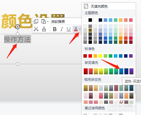
Task: Click the Cut scissors icon
Action: 36,29
